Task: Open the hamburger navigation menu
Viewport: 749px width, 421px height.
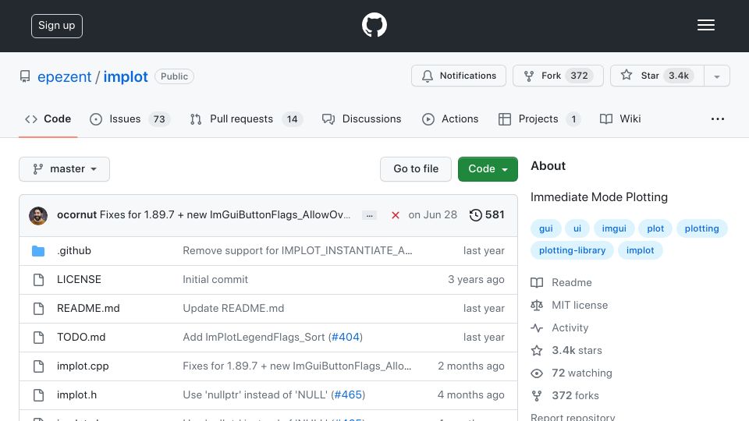Action: [705, 25]
